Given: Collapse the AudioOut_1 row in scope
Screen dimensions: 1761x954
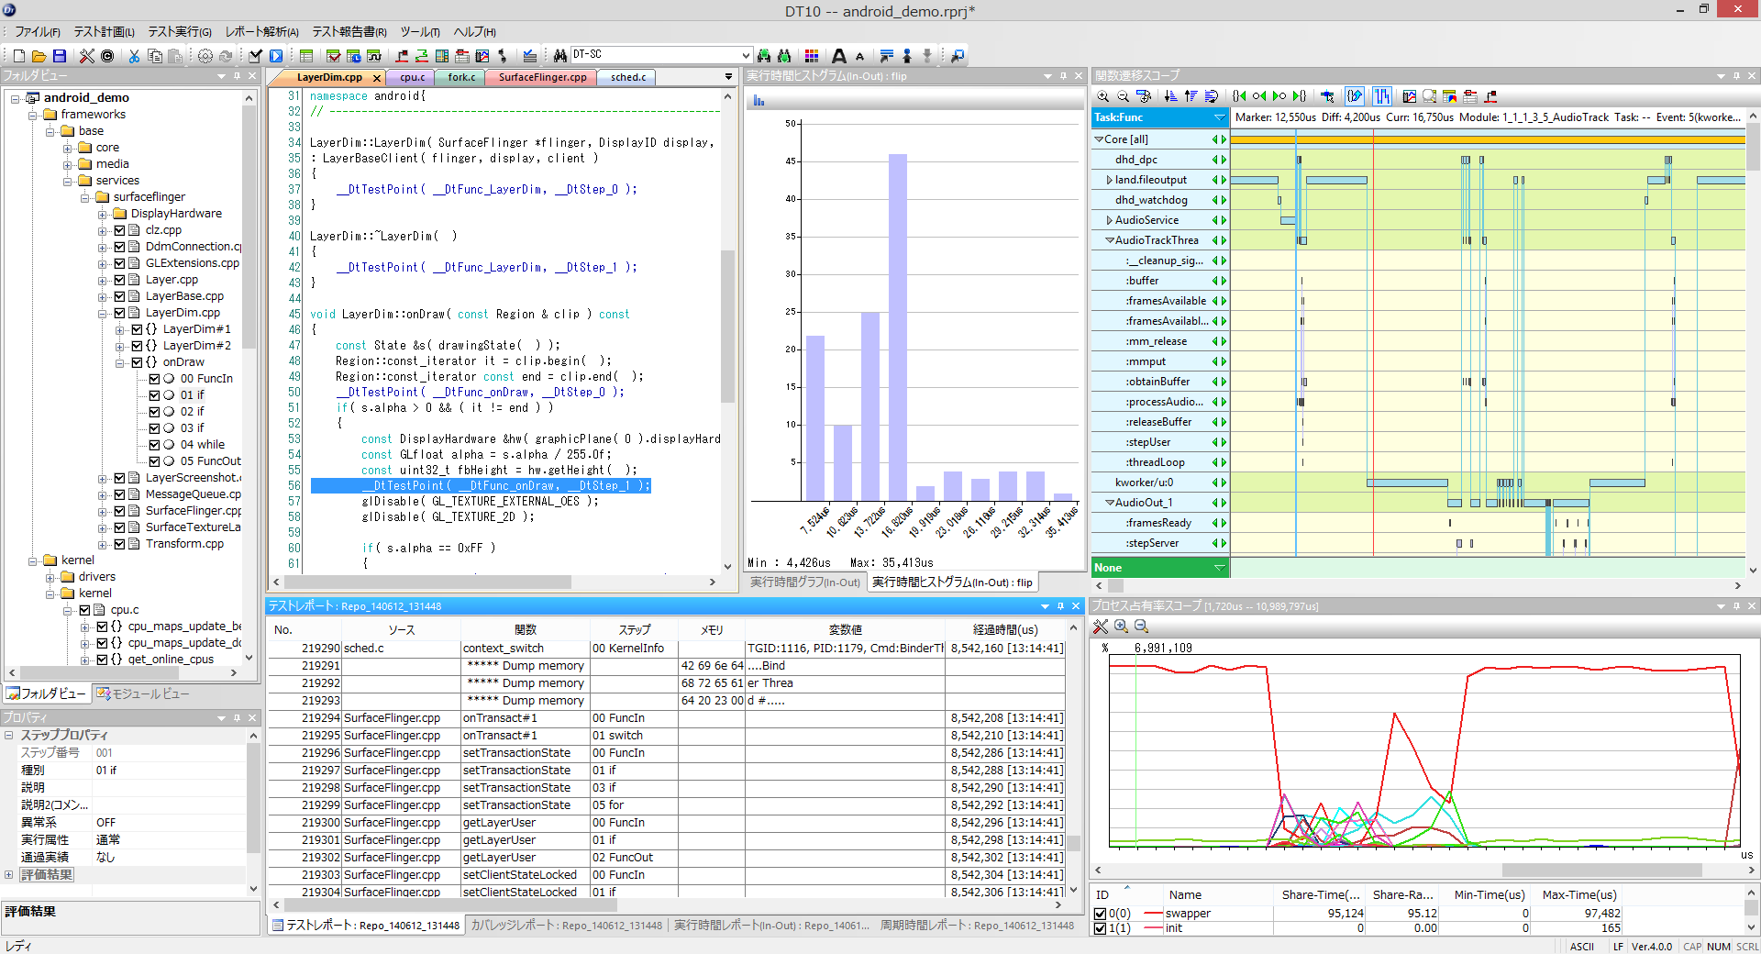Looking at the screenshot, I should 1110,503.
